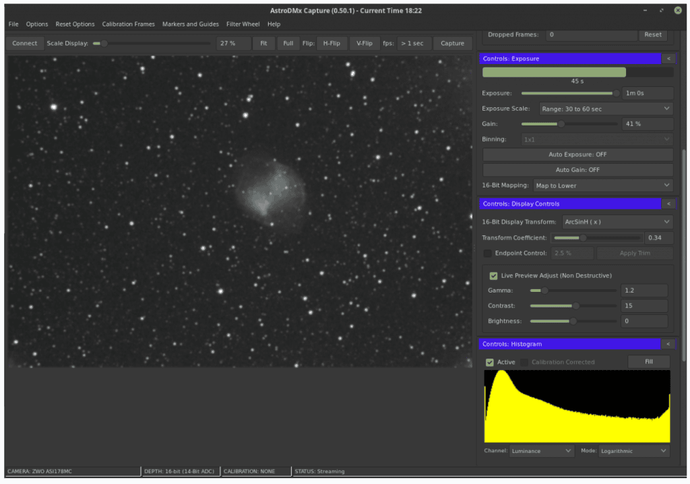Viewport: 690px width, 484px height.
Task: Click the V-Flip button
Action: (x=365, y=43)
